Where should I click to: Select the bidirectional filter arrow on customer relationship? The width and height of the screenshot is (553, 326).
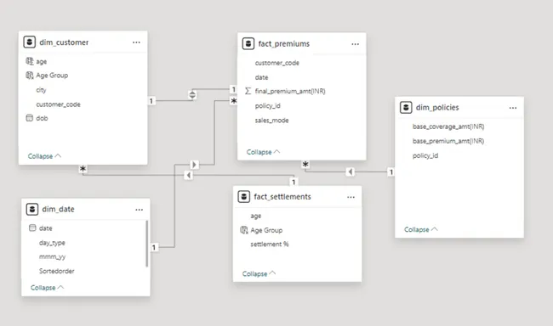192,95
